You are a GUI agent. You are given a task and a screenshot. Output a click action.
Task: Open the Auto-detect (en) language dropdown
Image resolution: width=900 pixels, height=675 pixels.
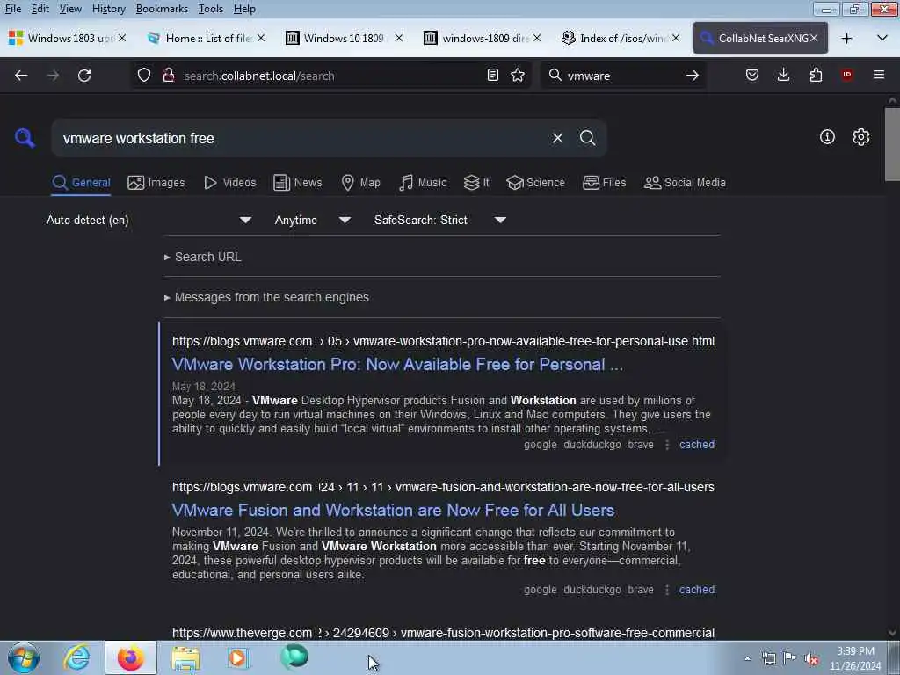[149, 220]
